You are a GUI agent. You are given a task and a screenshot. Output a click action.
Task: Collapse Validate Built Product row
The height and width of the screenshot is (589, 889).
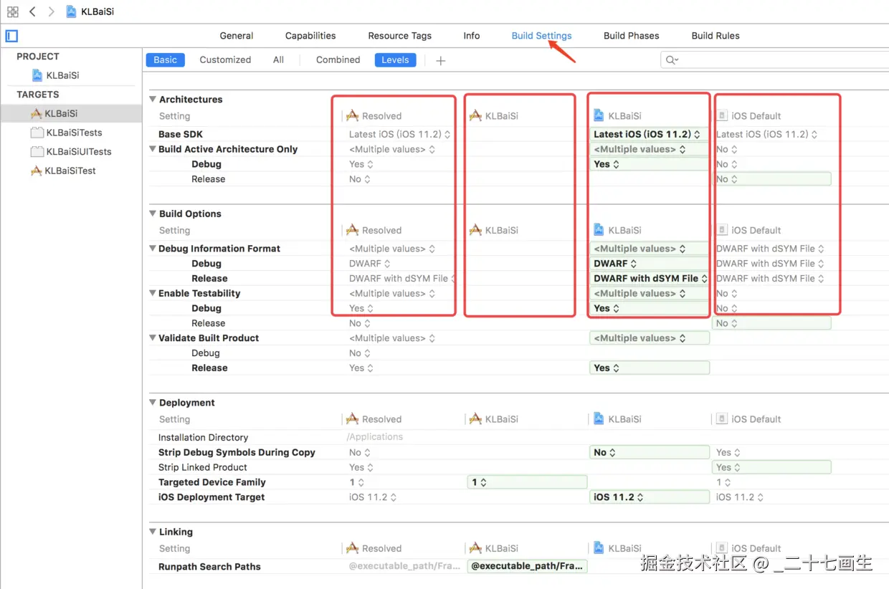pos(153,338)
